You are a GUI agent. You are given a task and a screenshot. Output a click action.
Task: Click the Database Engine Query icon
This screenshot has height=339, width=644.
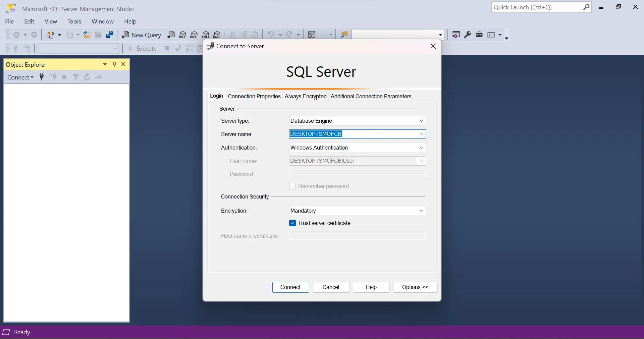pos(171,35)
